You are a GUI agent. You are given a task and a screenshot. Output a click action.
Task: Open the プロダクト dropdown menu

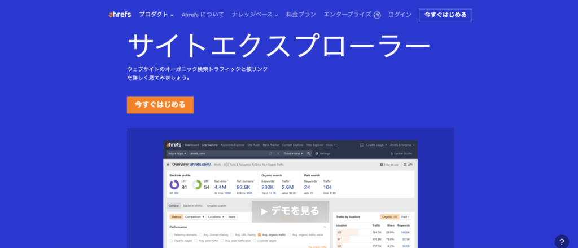pos(156,15)
